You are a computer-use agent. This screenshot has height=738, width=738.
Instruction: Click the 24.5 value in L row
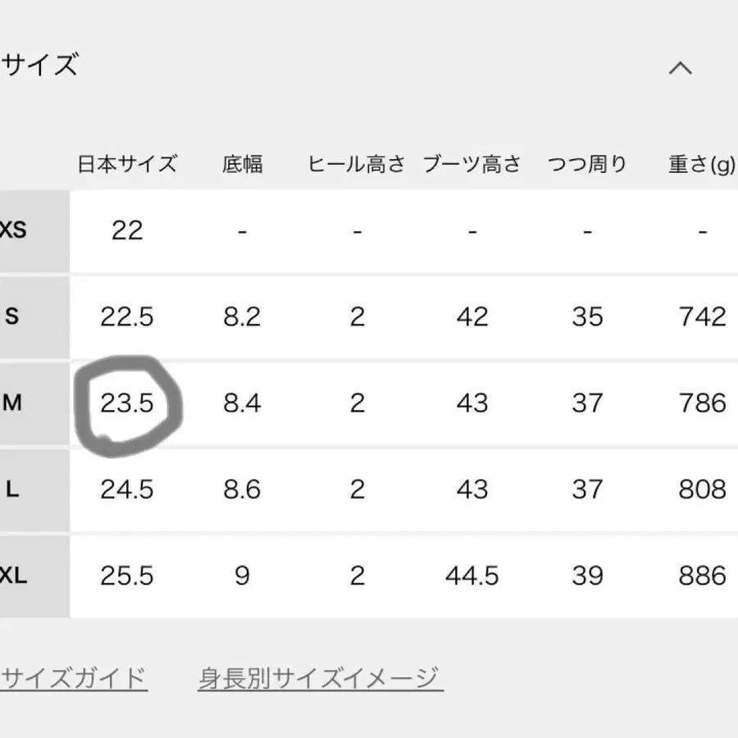[x=127, y=490]
